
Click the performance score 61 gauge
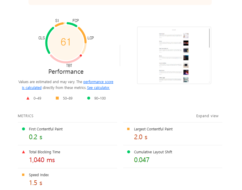tap(66, 42)
